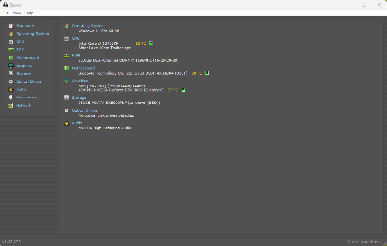Select Operating System in the sidebar
This screenshot has height=246, width=387.
click(x=33, y=34)
